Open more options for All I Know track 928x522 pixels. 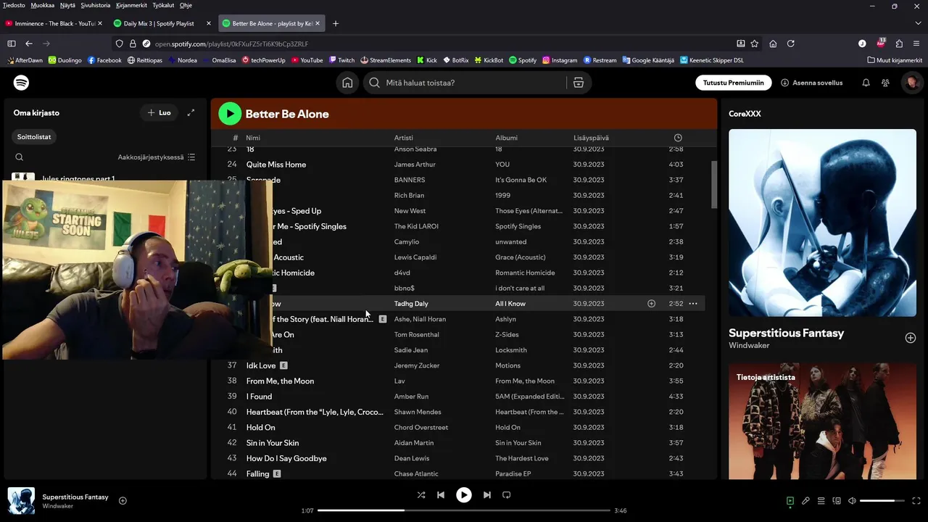point(693,304)
